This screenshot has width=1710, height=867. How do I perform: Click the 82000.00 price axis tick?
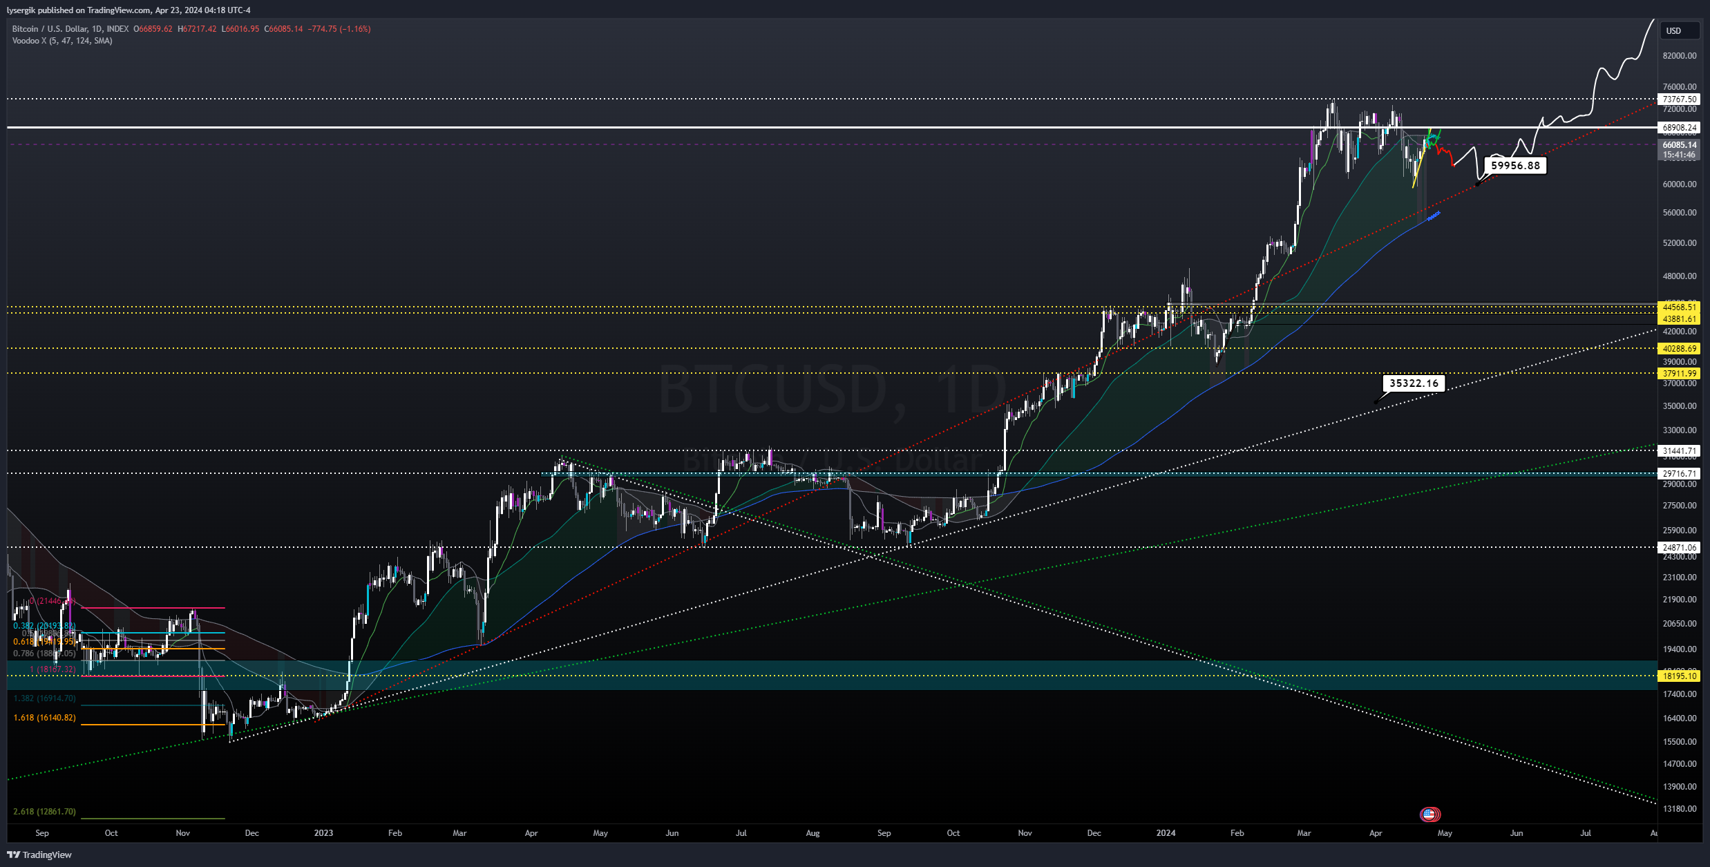click(1680, 56)
